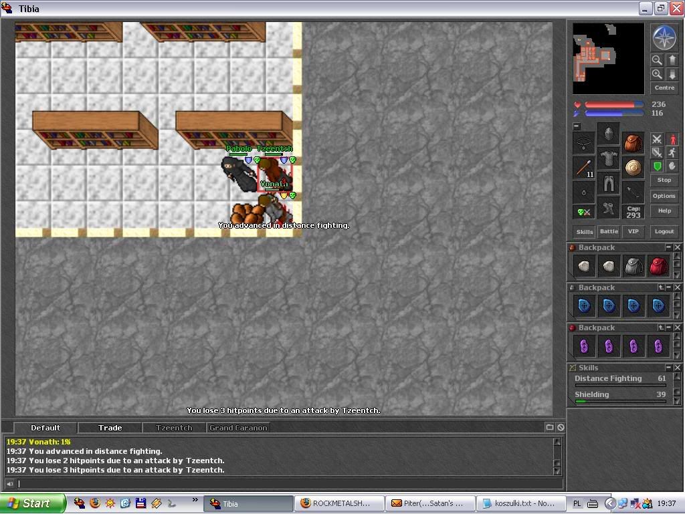Image resolution: width=685 pixels, height=514 pixels.
Task: Toggle chase opponent running figure mode
Action: 672,152
